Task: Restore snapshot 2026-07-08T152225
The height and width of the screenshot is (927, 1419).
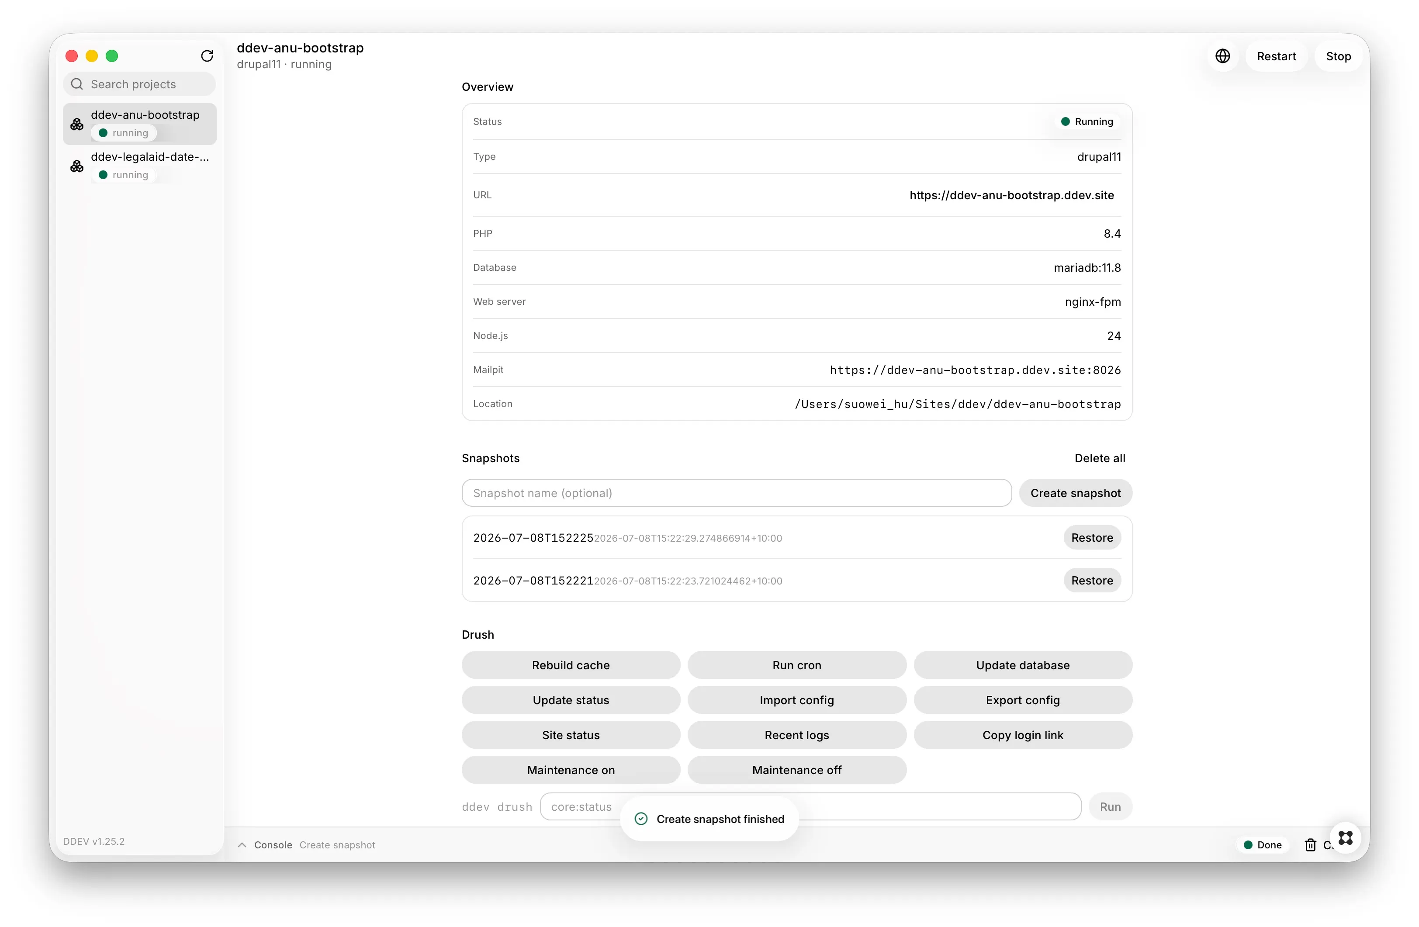Action: (1092, 538)
